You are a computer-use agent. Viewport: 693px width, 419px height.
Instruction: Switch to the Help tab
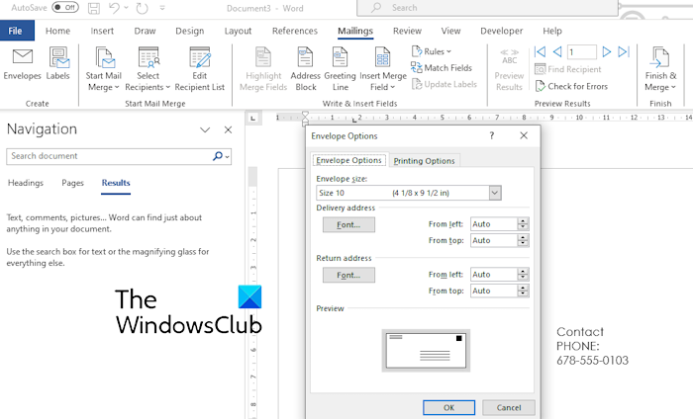(552, 31)
